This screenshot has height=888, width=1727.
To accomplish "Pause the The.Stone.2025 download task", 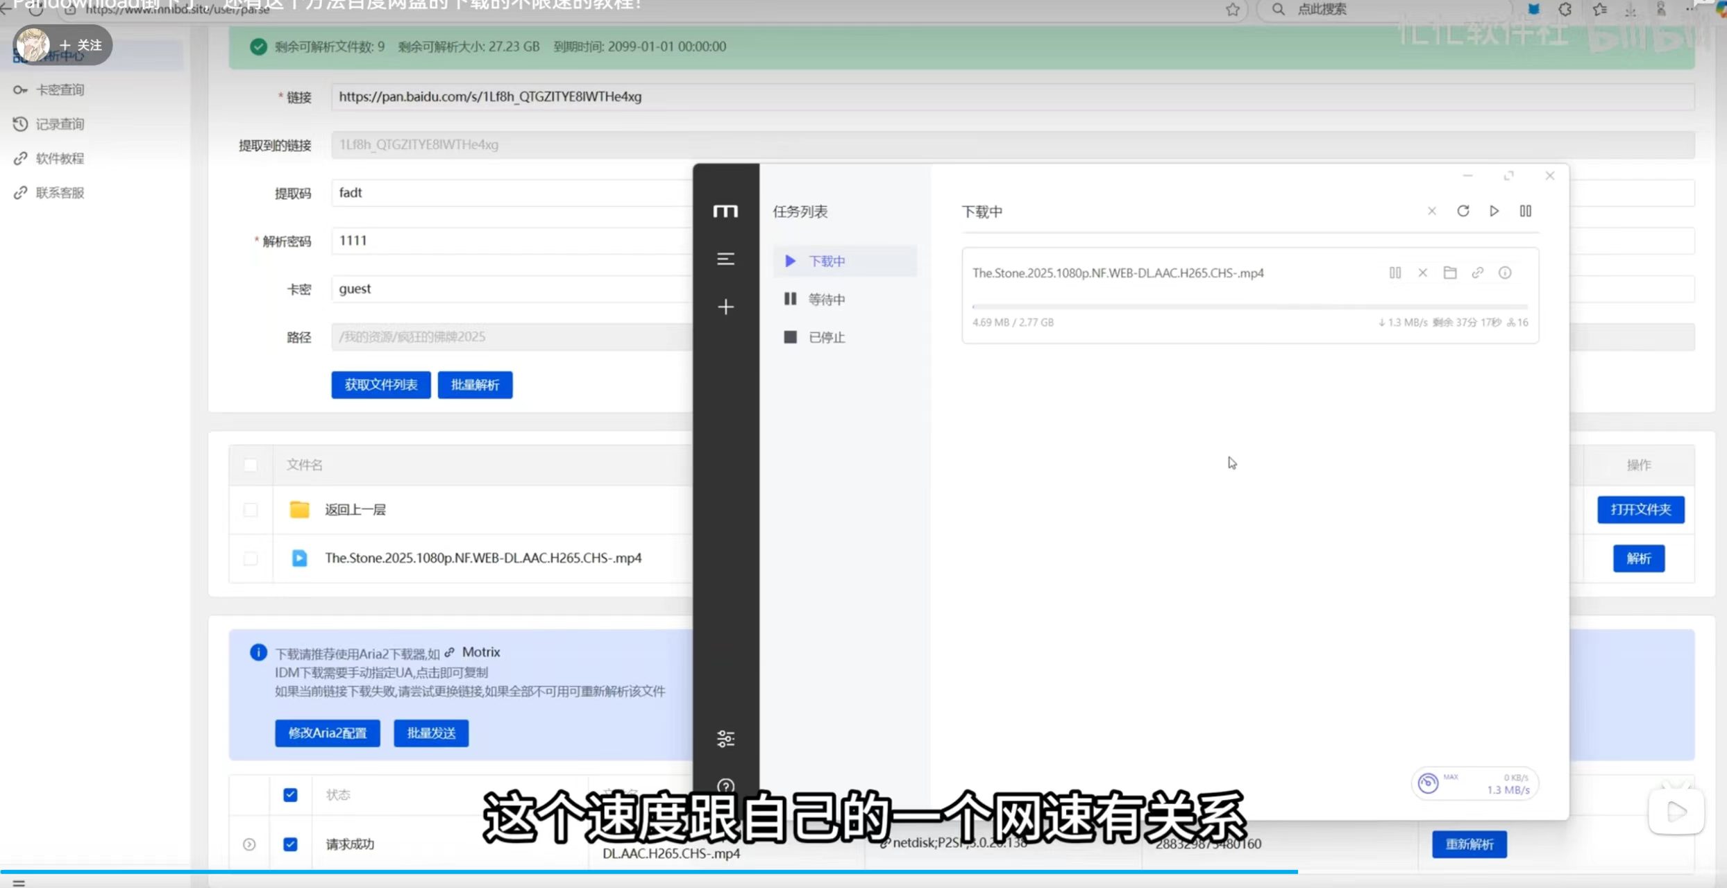I will tap(1395, 273).
